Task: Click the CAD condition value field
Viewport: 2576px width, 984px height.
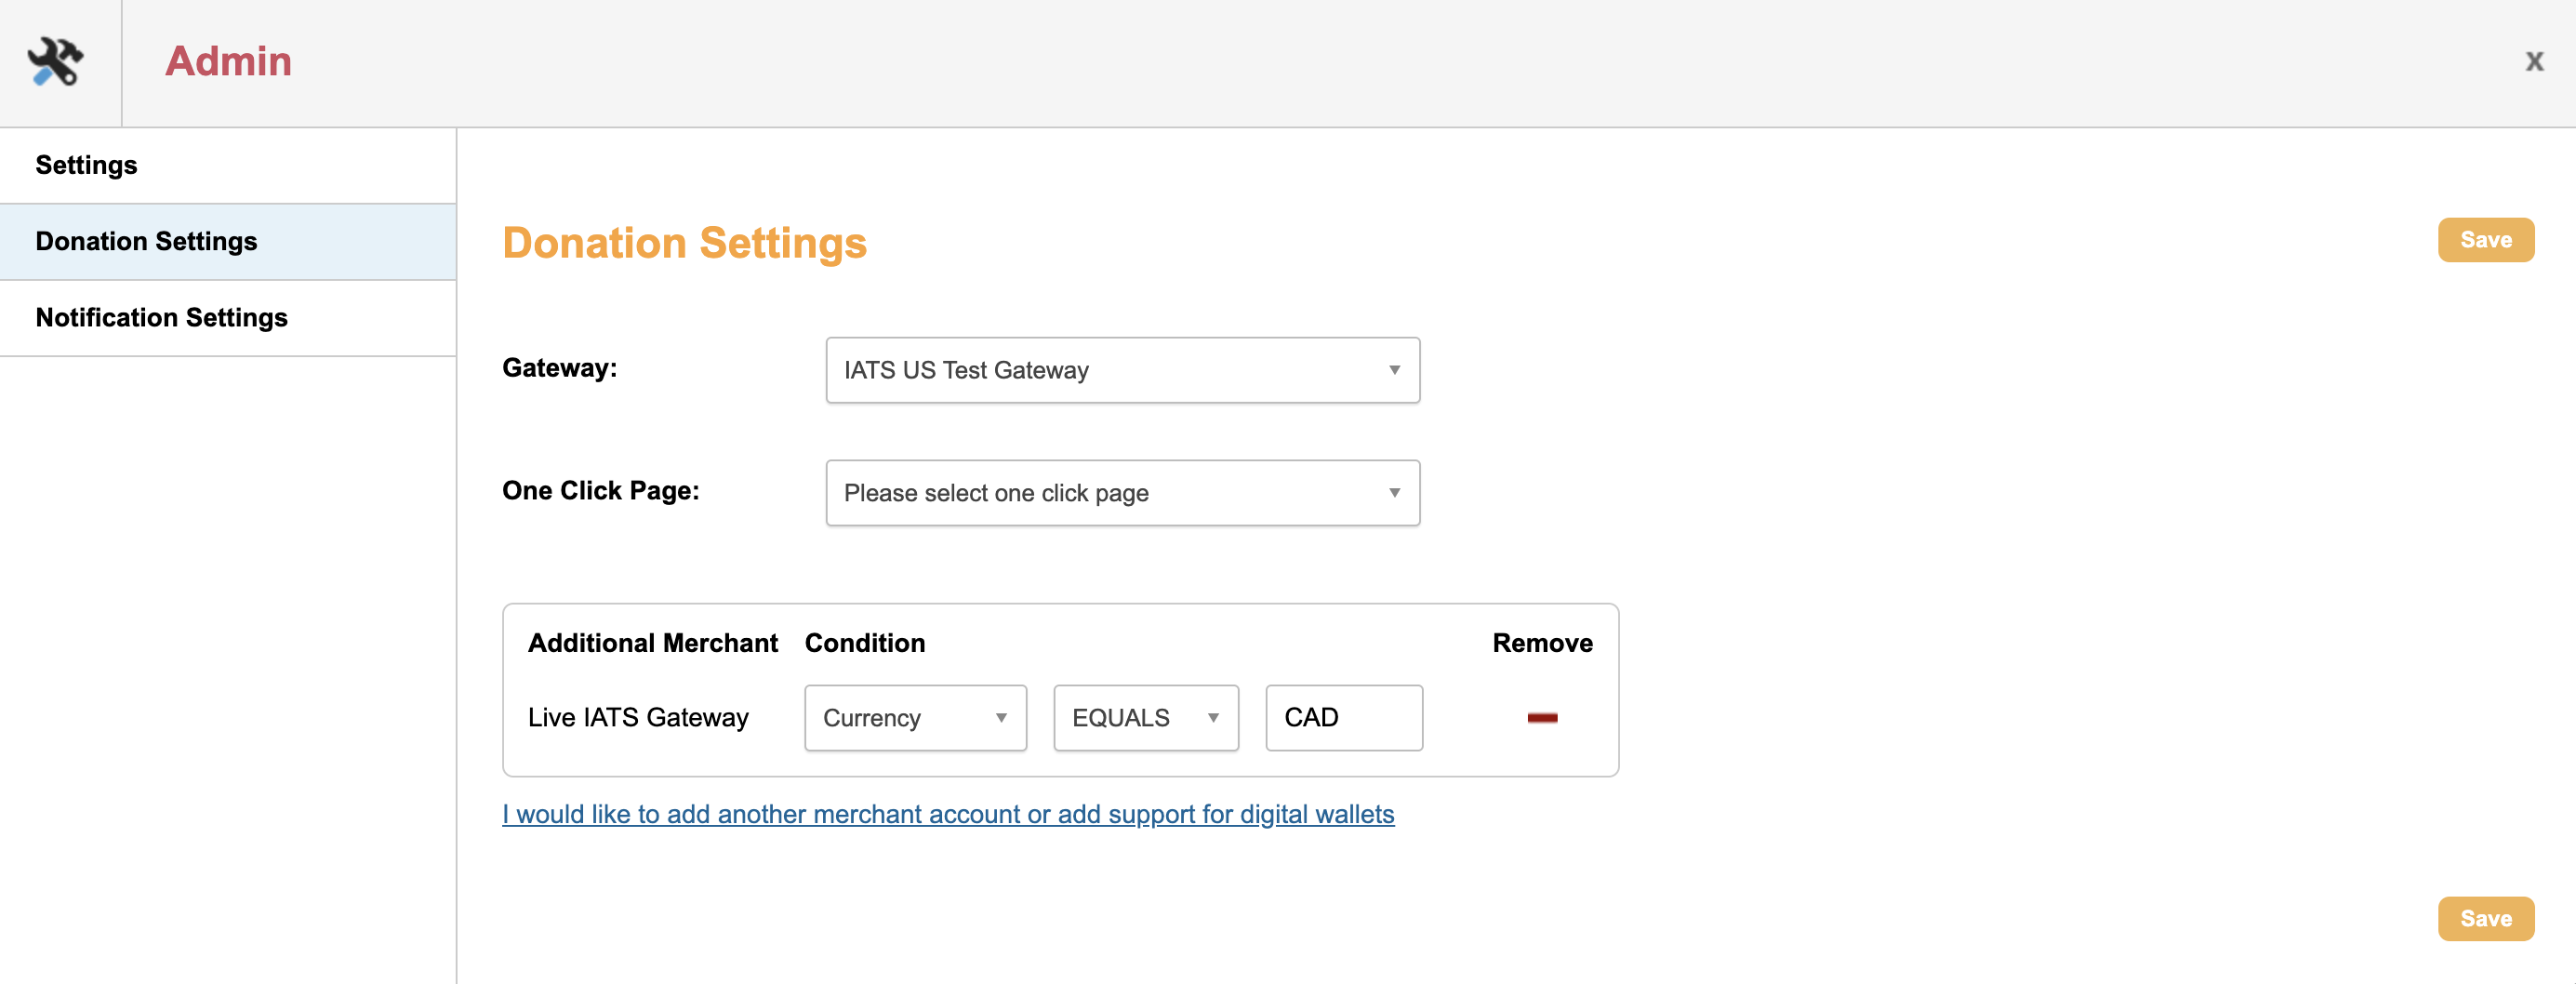Action: coord(1343,718)
